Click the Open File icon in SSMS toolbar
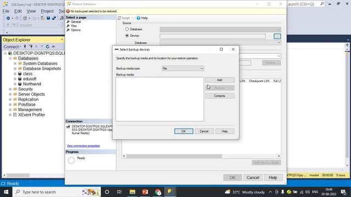This screenshot has height=197, width=351. click(43, 18)
